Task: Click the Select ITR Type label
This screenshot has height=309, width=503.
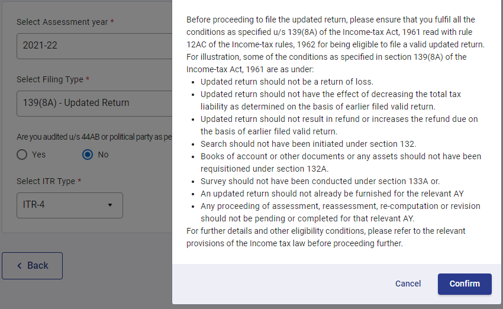Action: (x=49, y=181)
